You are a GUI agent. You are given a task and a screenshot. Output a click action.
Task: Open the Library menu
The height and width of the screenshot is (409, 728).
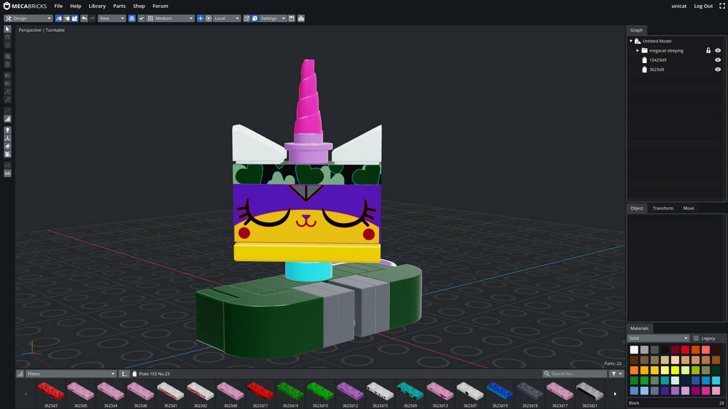point(97,6)
